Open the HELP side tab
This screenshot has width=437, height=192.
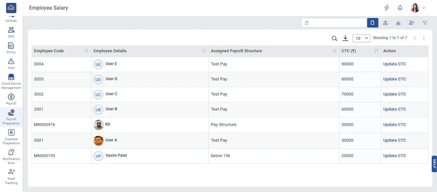point(434,164)
